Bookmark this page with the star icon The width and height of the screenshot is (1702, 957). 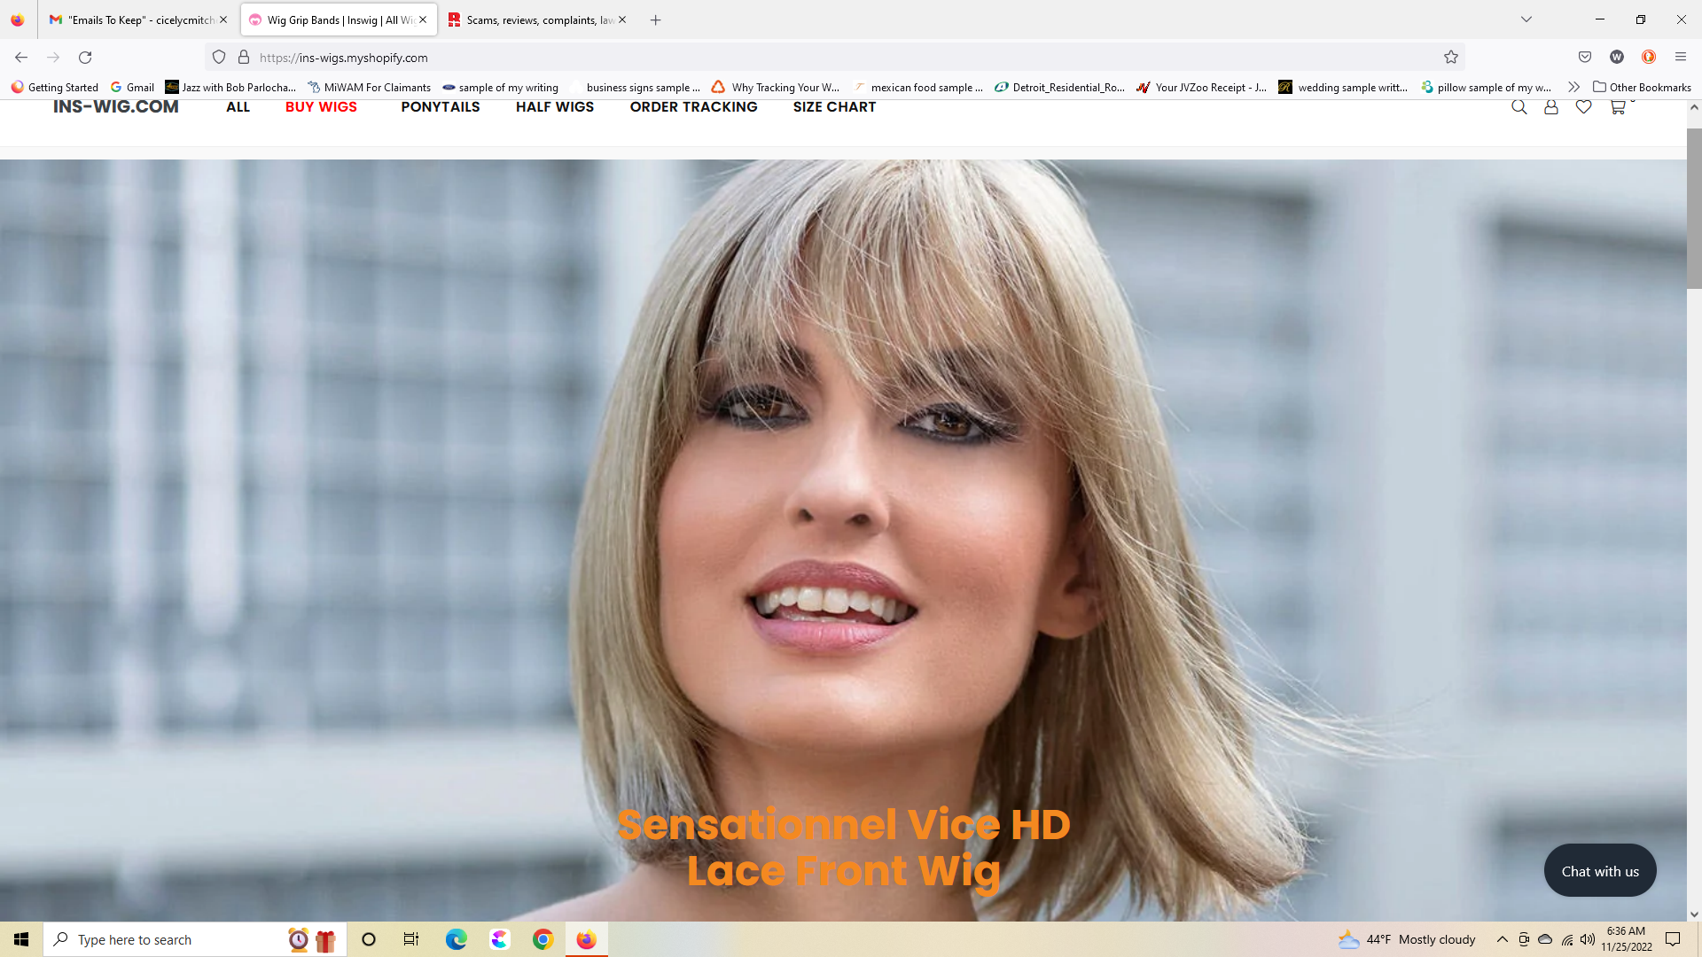[x=1451, y=57]
